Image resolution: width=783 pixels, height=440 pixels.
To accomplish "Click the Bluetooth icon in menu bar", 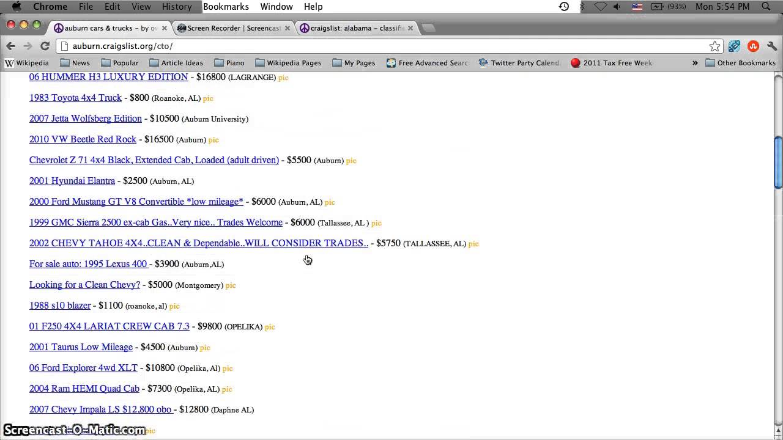I will [582, 6].
